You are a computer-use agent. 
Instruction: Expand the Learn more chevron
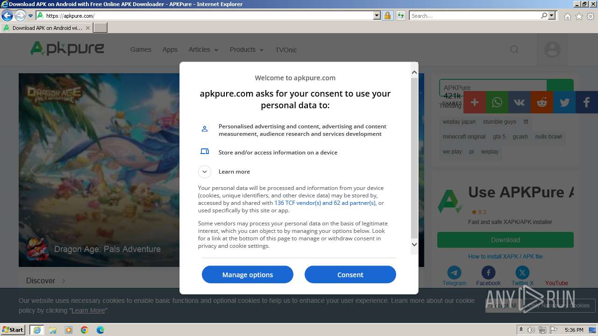[205, 172]
